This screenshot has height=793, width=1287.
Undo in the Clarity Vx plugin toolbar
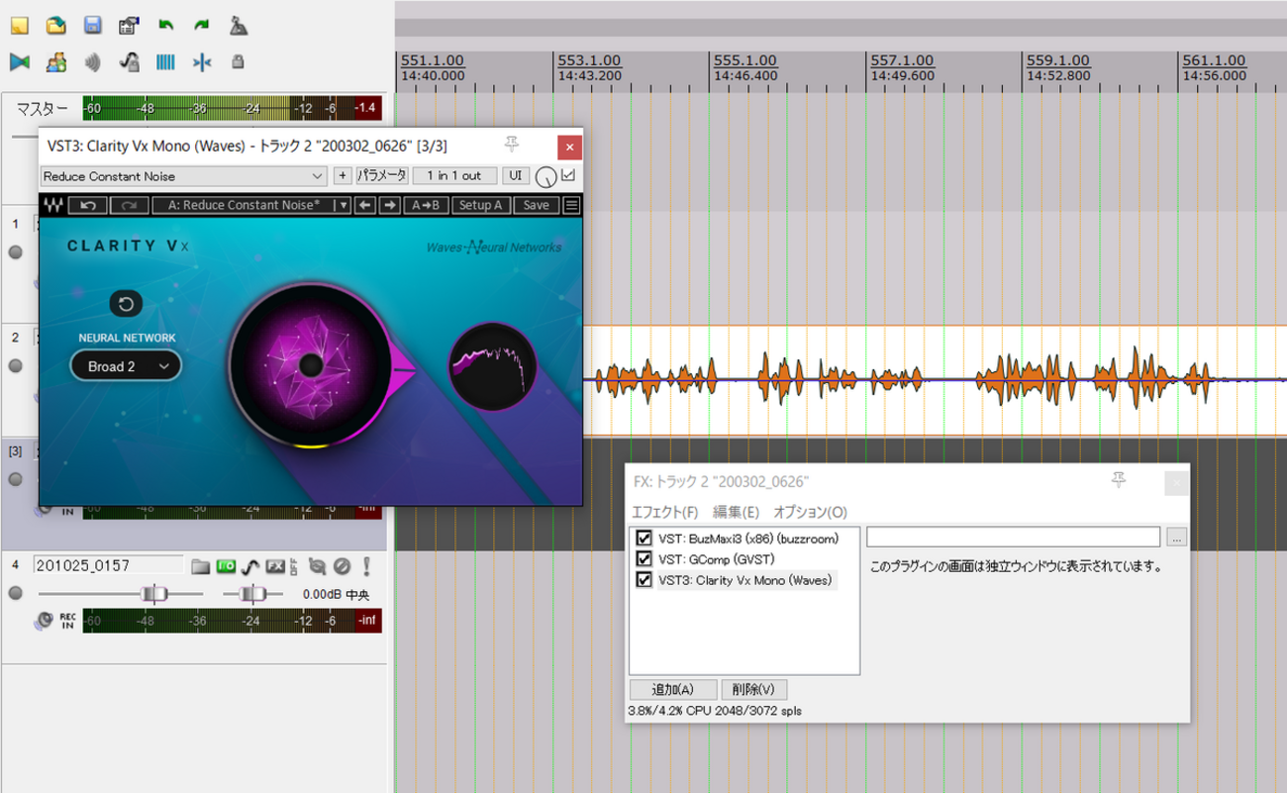(89, 205)
